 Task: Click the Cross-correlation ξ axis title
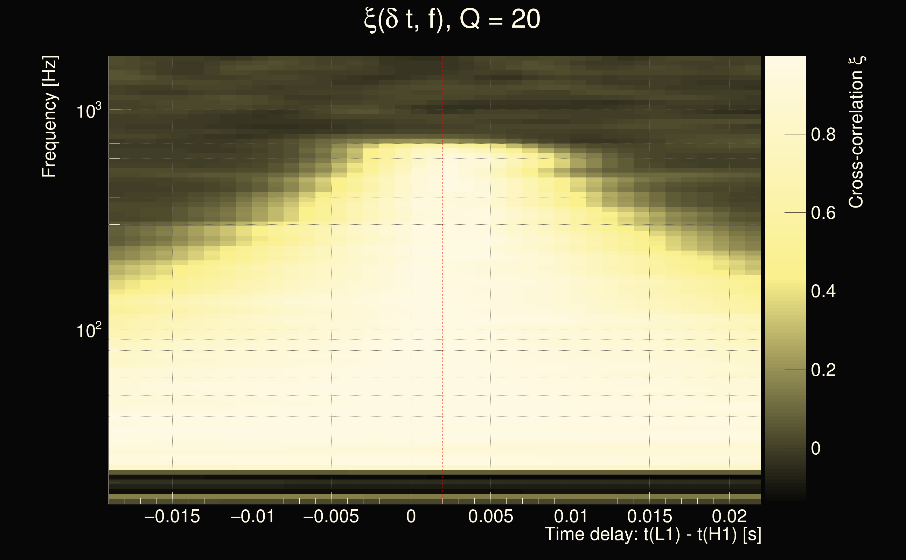[856, 132]
